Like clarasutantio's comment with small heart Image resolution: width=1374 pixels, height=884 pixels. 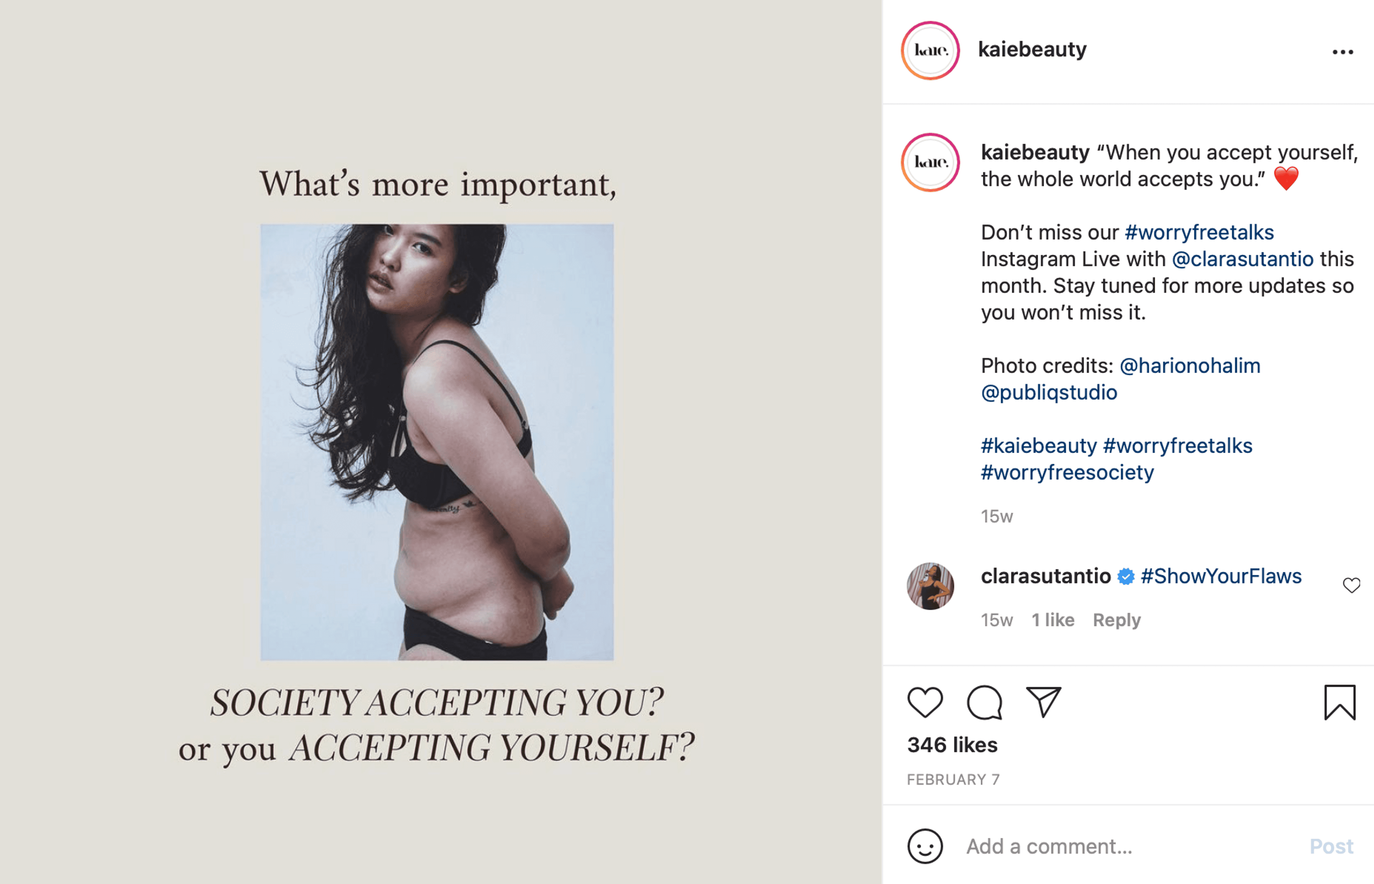click(1351, 585)
